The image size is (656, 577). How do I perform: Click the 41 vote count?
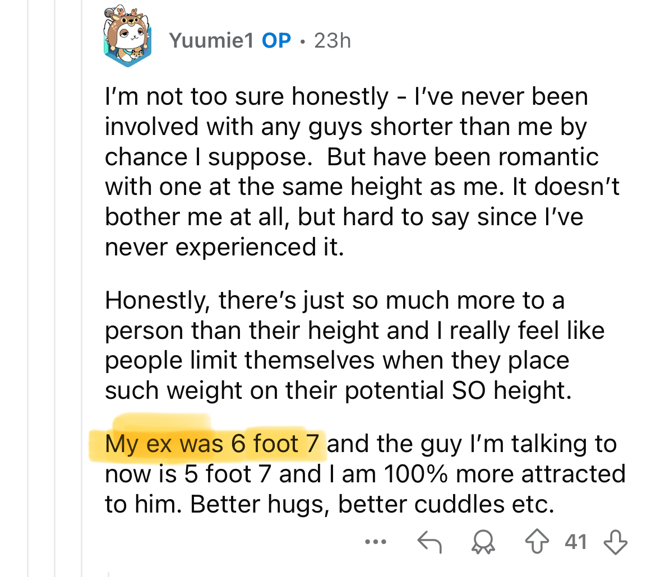coord(576,542)
